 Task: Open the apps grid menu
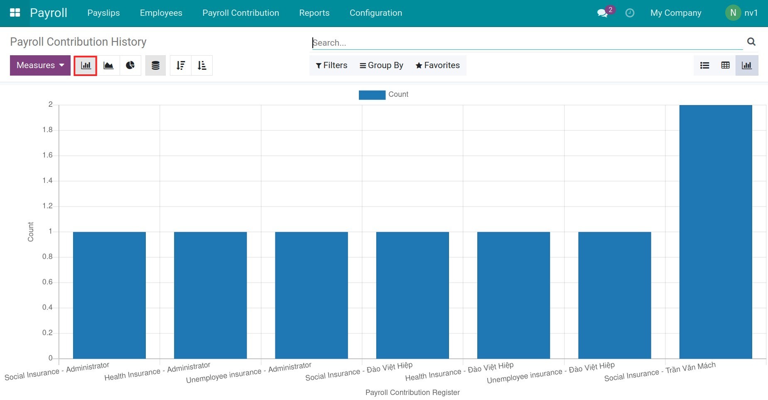[x=15, y=12]
